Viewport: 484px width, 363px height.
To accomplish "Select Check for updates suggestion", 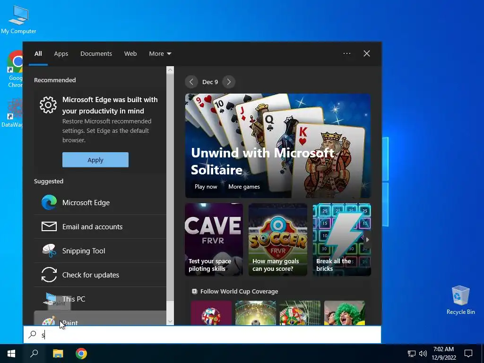I will [100, 275].
